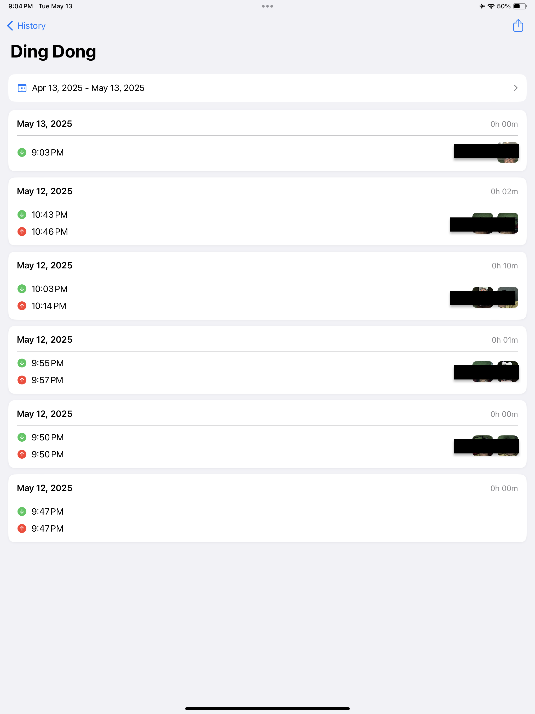Screen dimensions: 535x714
Task: Return to History screen
Action: (x=31, y=26)
